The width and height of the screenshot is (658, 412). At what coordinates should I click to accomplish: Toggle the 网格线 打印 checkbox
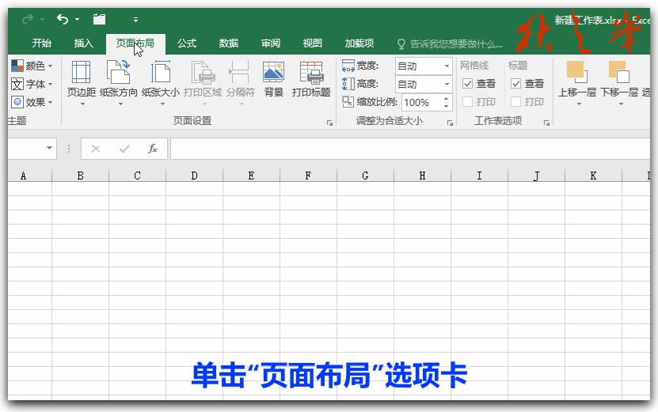(x=467, y=102)
